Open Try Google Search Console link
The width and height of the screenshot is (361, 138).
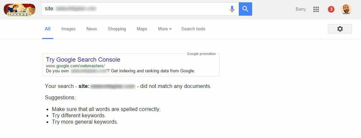[83, 60]
